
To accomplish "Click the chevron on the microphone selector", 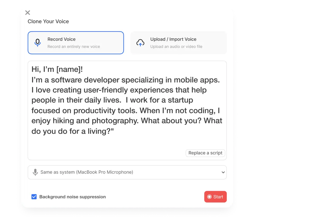I will pyautogui.click(x=223, y=172).
